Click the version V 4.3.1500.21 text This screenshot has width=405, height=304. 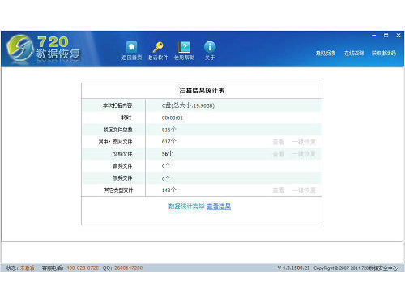[x=293, y=268]
